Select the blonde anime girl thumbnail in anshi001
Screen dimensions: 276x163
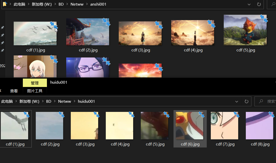click(35, 67)
